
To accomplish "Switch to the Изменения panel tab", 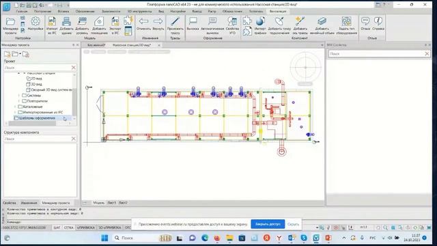I will pyautogui.click(x=29, y=203).
